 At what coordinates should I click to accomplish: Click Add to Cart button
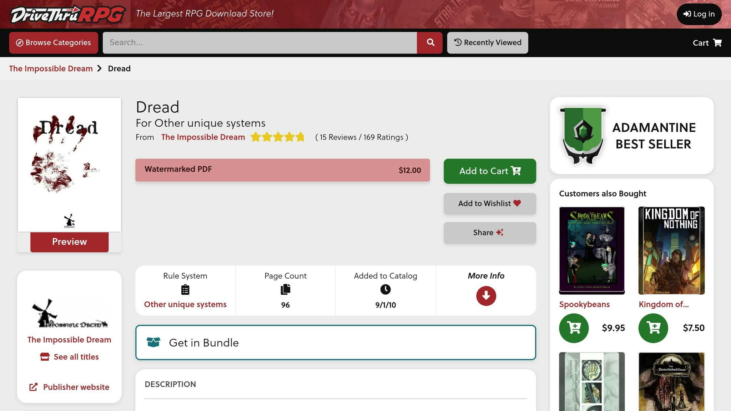490,171
